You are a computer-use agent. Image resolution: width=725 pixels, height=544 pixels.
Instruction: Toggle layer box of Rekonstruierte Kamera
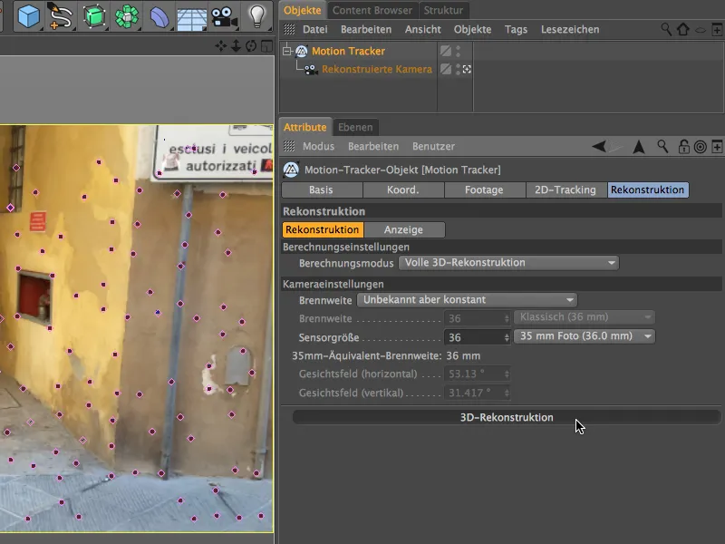pyautogui.click(x=445, y=69)
